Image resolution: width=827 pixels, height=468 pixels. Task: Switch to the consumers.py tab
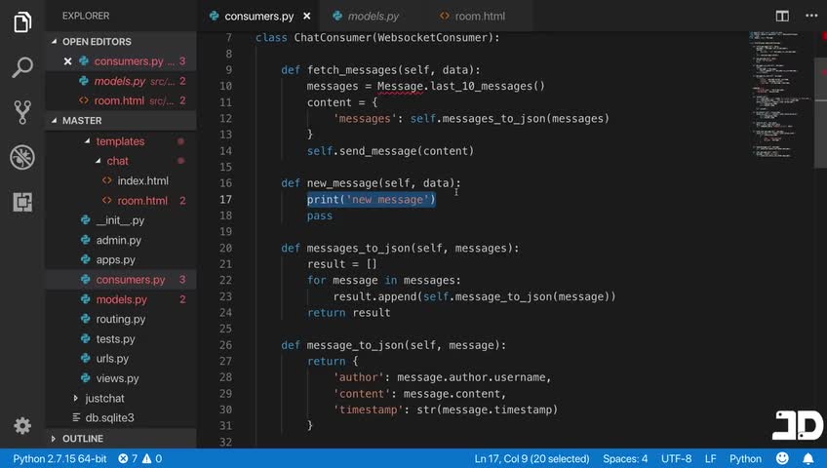point(258,17)
